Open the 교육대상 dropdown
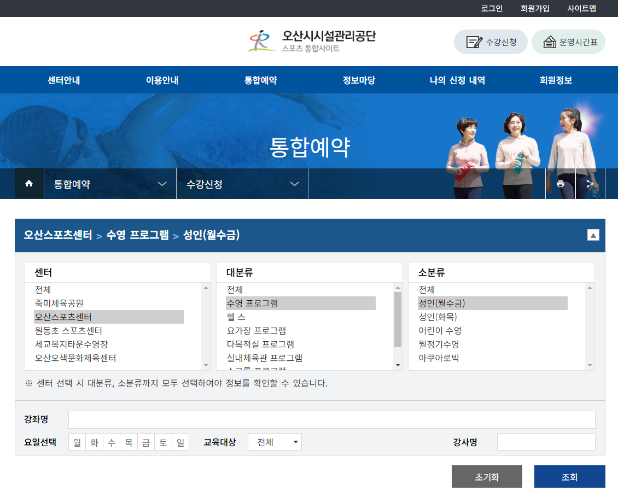The image size is (618, 497). (275, 441)
